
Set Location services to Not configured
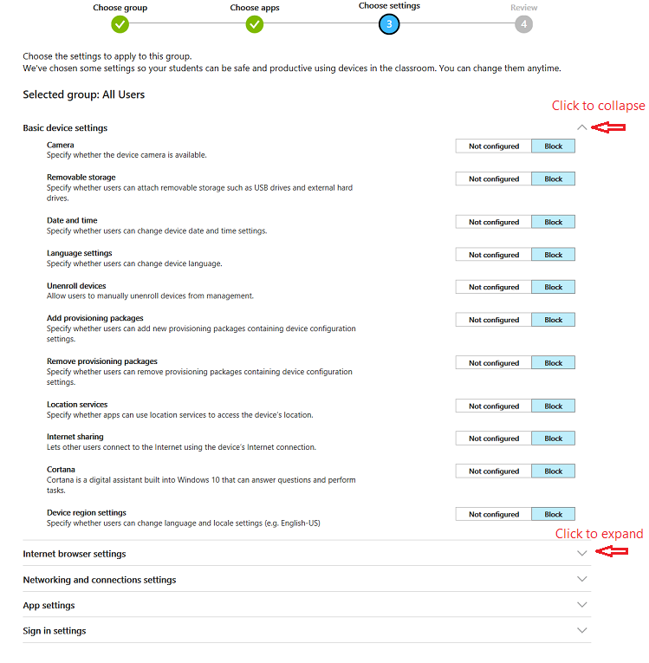[x=494, y=406]
